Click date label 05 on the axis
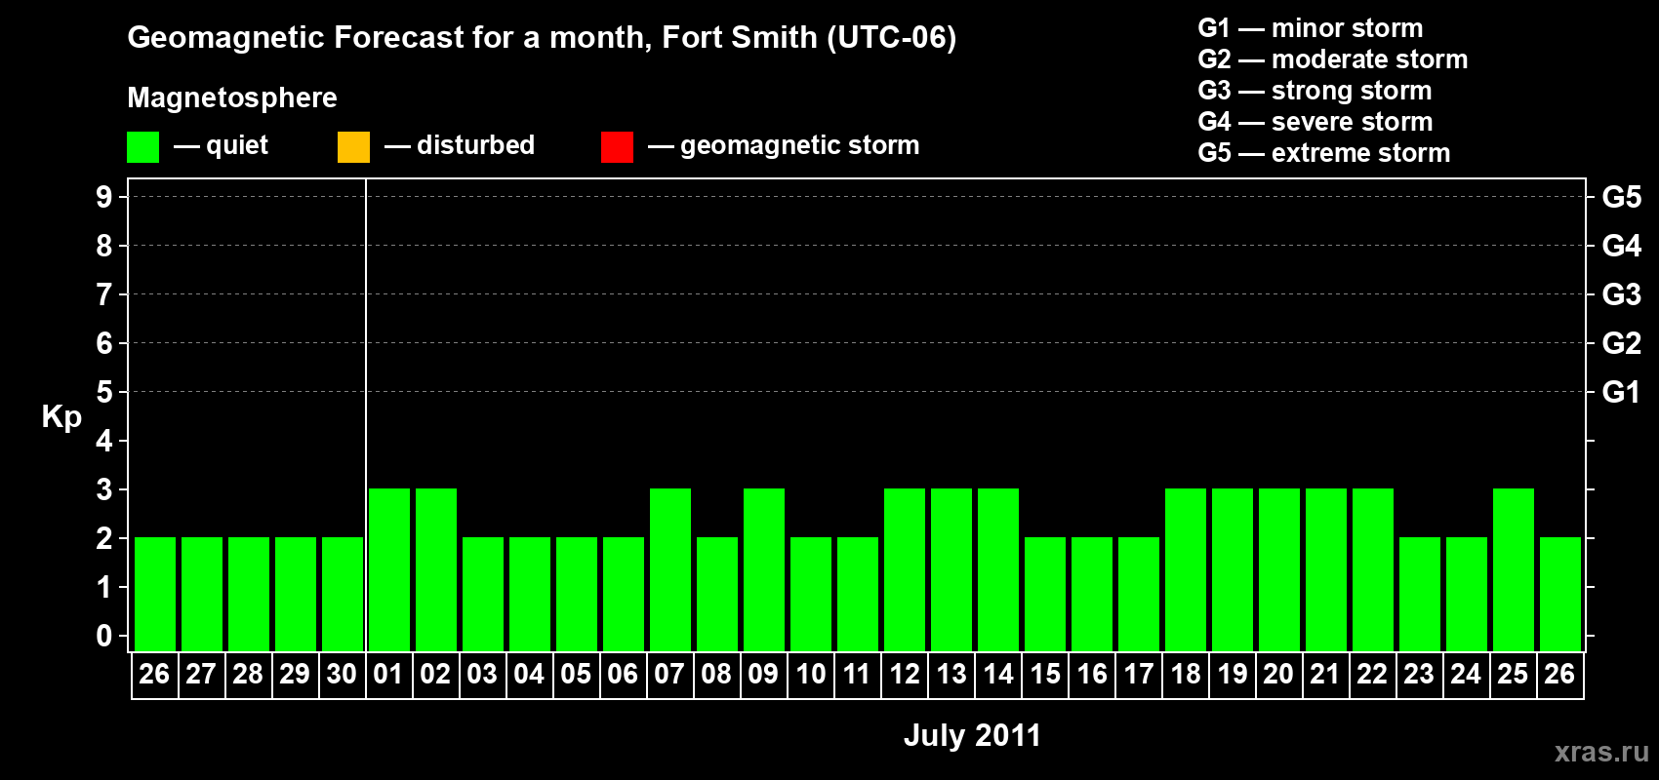The width and height of the screenshot is (1659, 780). tap(576, 675)
